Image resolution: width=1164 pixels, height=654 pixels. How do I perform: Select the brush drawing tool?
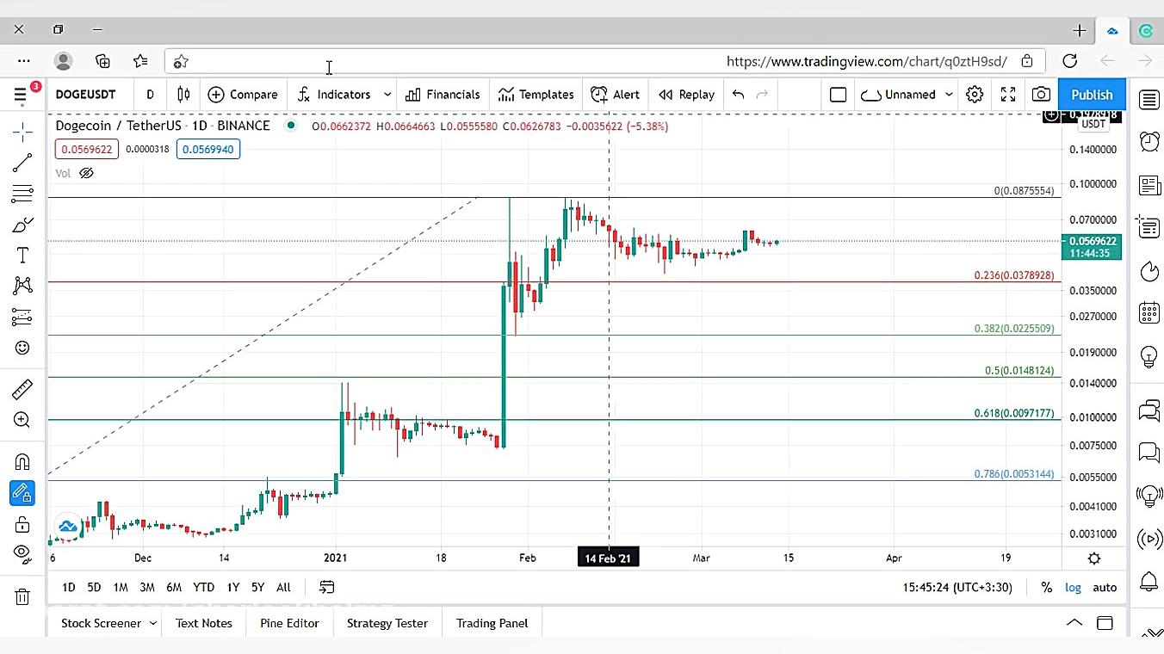coord(22,225)
